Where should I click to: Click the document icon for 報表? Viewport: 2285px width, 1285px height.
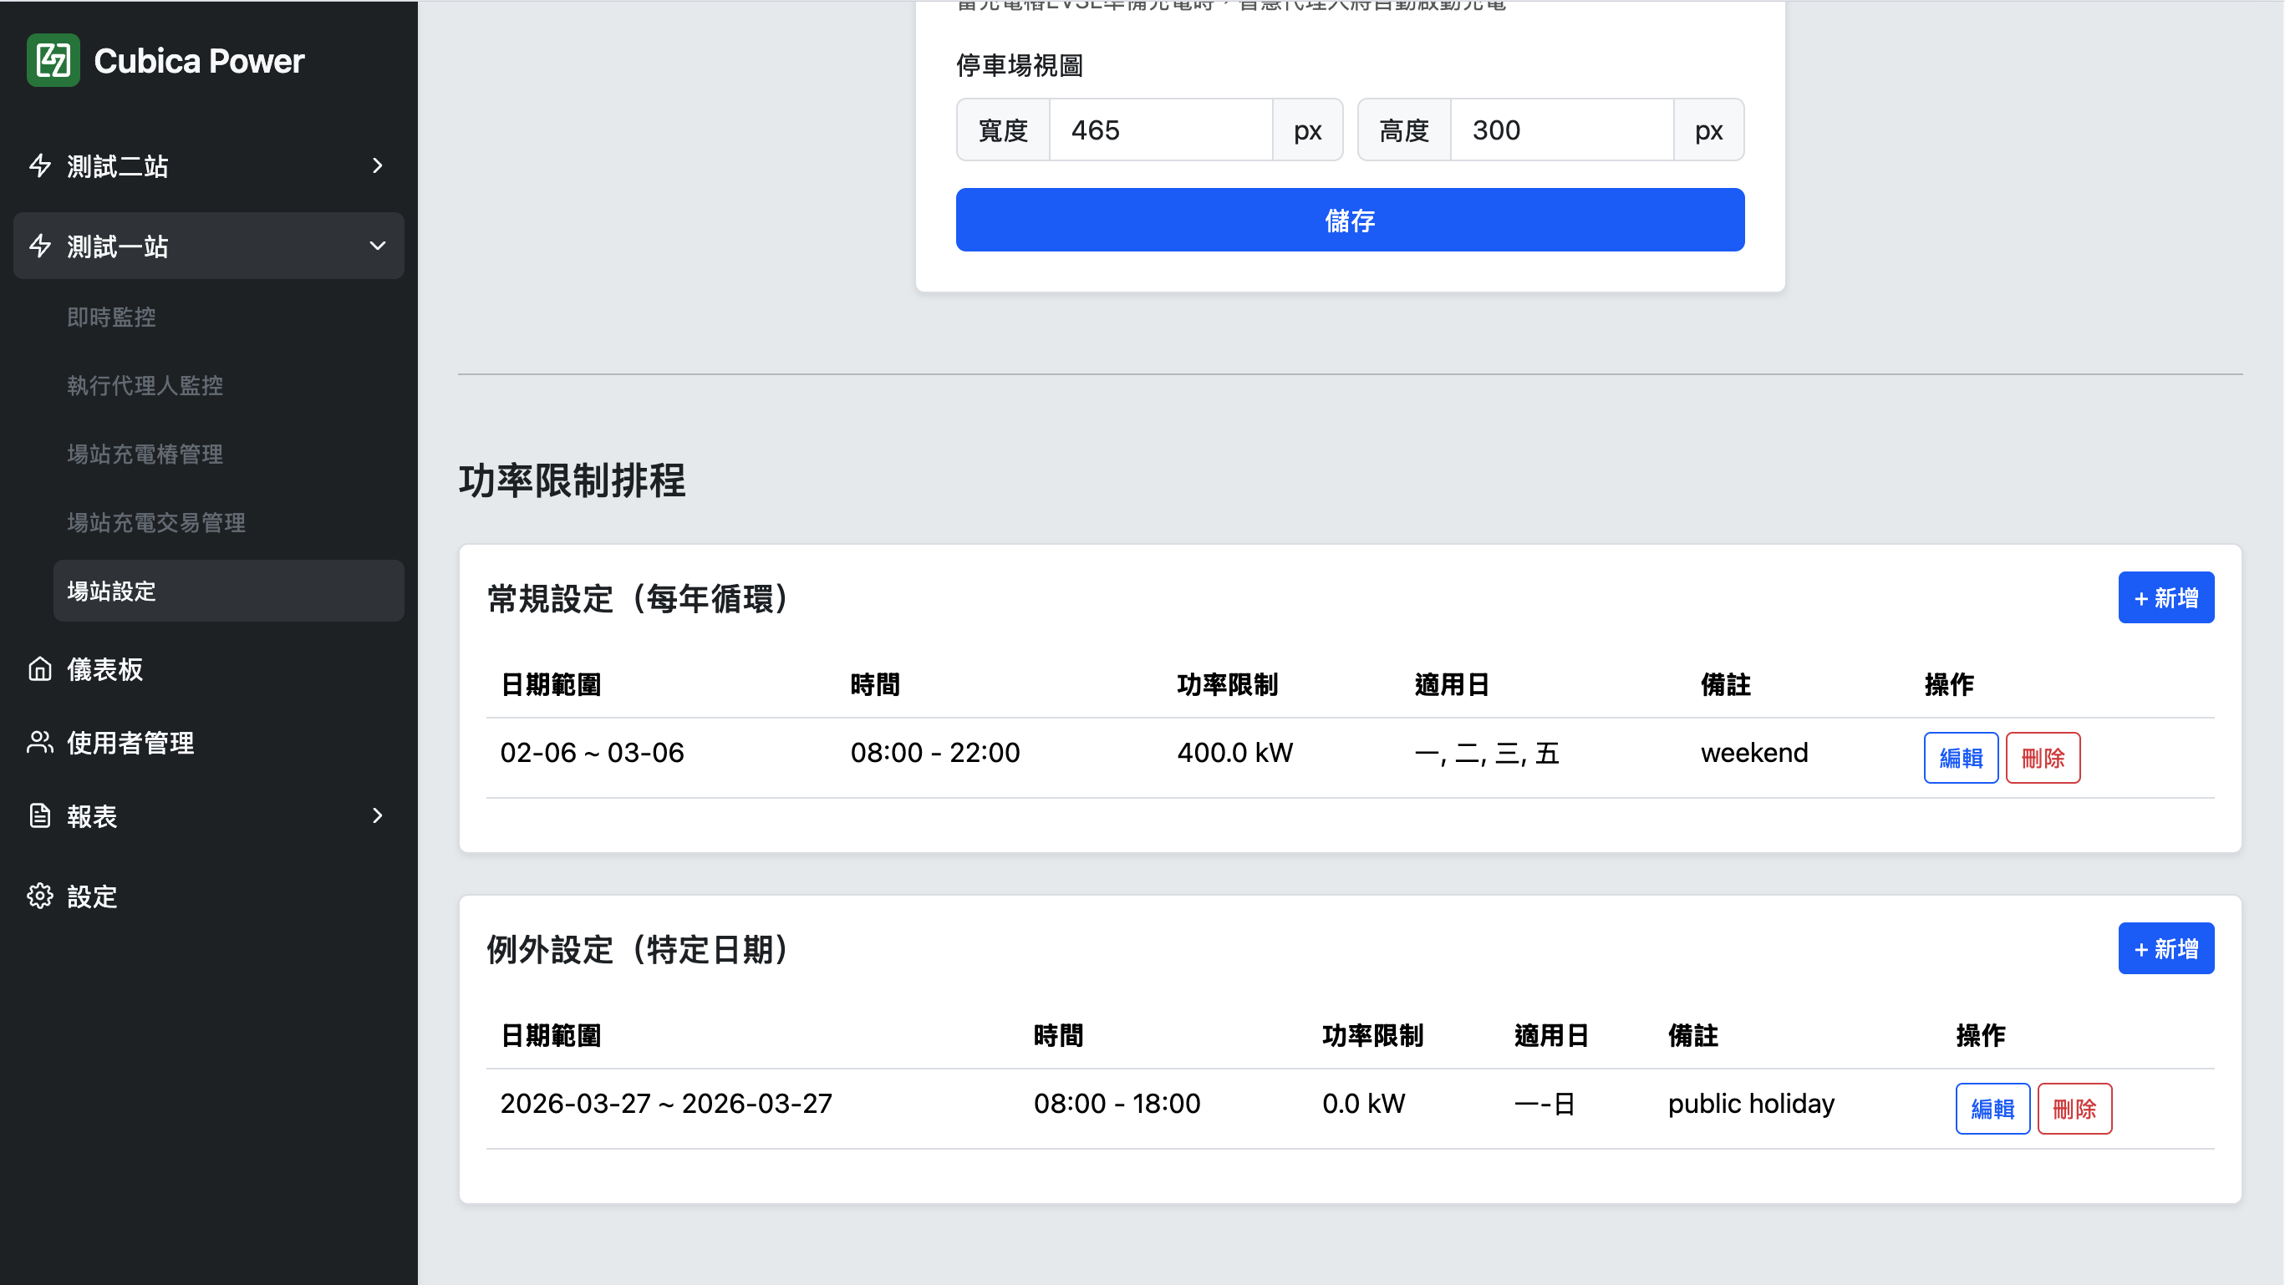click(x=40, y=816)
